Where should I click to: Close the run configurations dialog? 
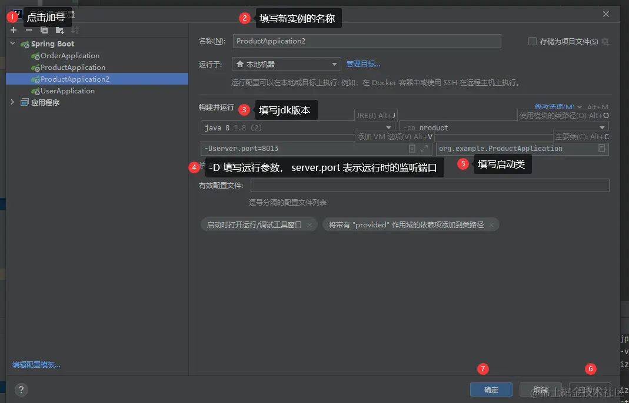[605, 15]
